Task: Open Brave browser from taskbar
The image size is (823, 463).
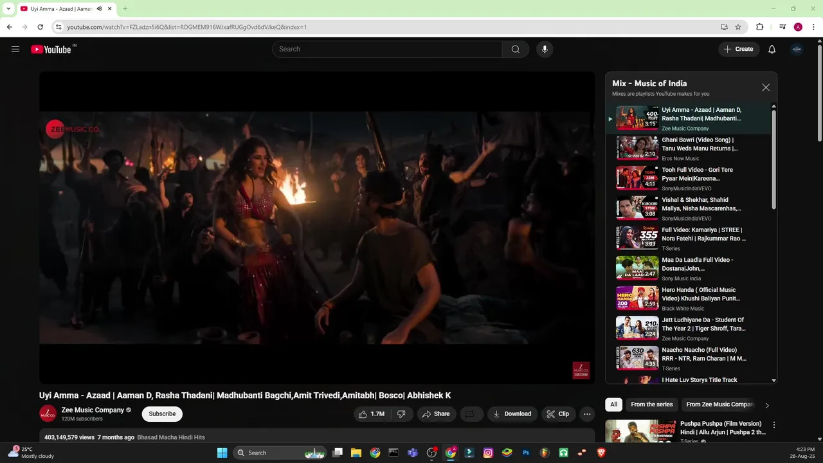Action: click(601, 453)
